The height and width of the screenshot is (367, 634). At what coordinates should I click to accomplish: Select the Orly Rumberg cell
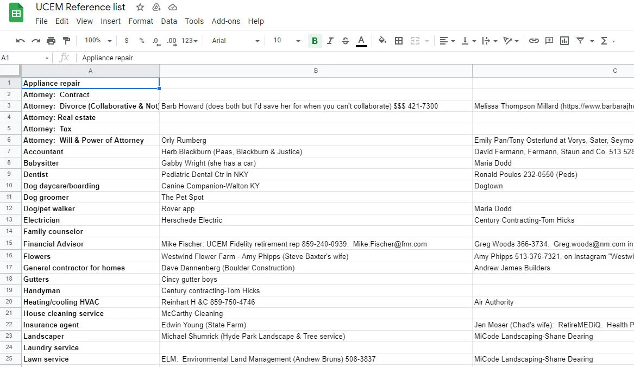(316, 140)
